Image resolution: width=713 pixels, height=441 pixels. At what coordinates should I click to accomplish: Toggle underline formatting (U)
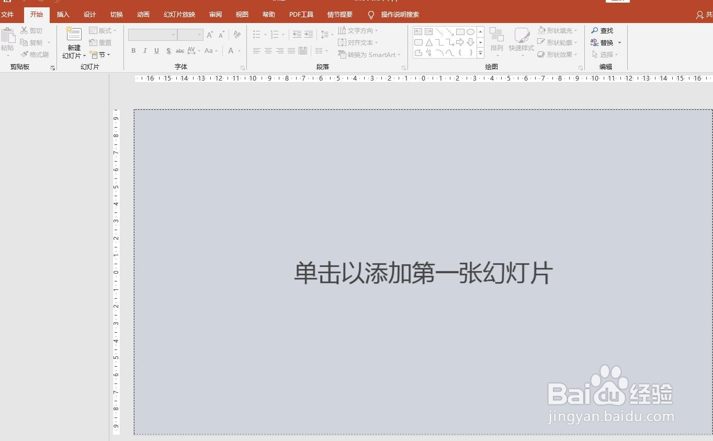point(156,51)
